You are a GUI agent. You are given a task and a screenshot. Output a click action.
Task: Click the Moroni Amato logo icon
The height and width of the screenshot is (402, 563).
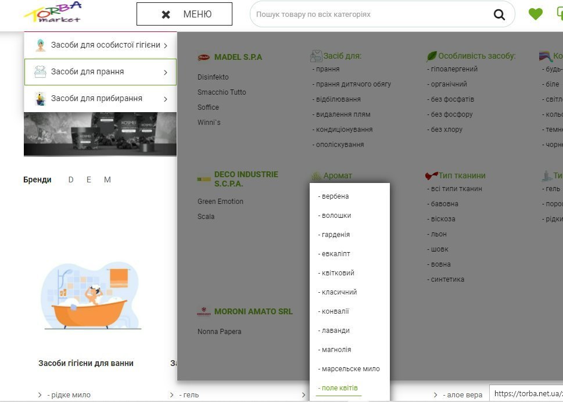(203, 311)
